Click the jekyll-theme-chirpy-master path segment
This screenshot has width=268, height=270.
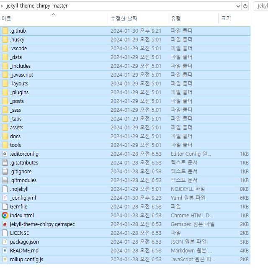tap(37, 6)
